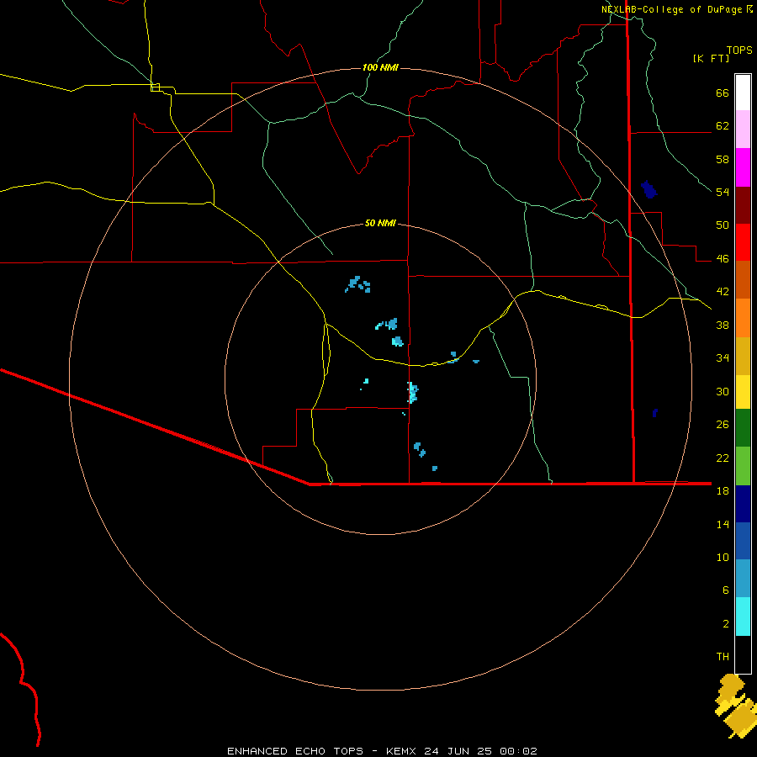Click the 30 legend value
This screenshot has width=757, height=757.
(x=723, y=391)
